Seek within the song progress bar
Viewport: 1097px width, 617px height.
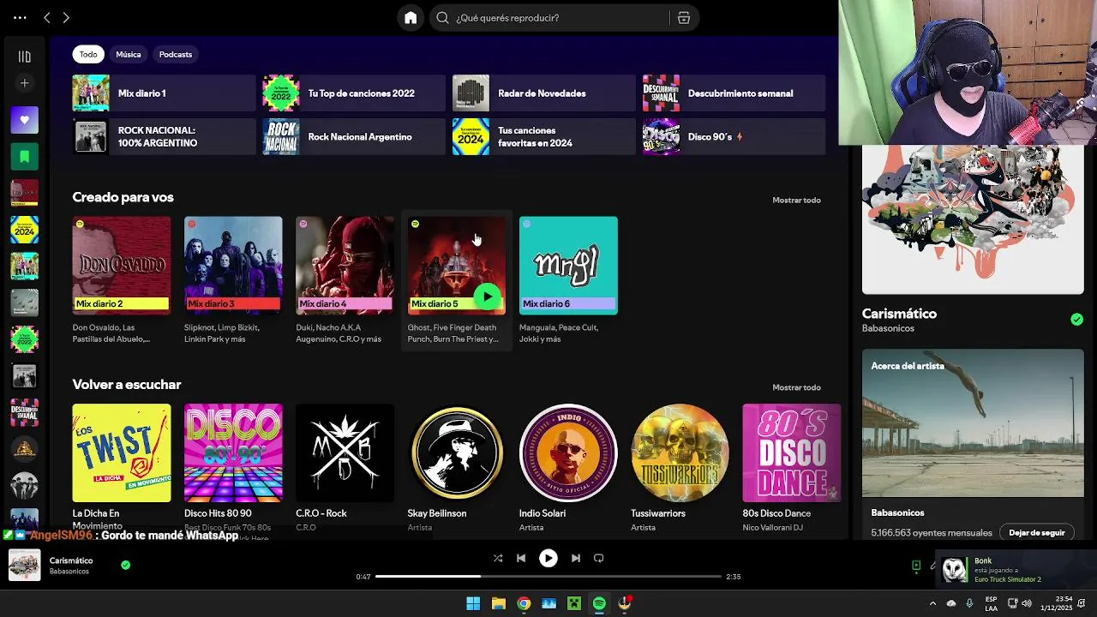click(548, 577)
